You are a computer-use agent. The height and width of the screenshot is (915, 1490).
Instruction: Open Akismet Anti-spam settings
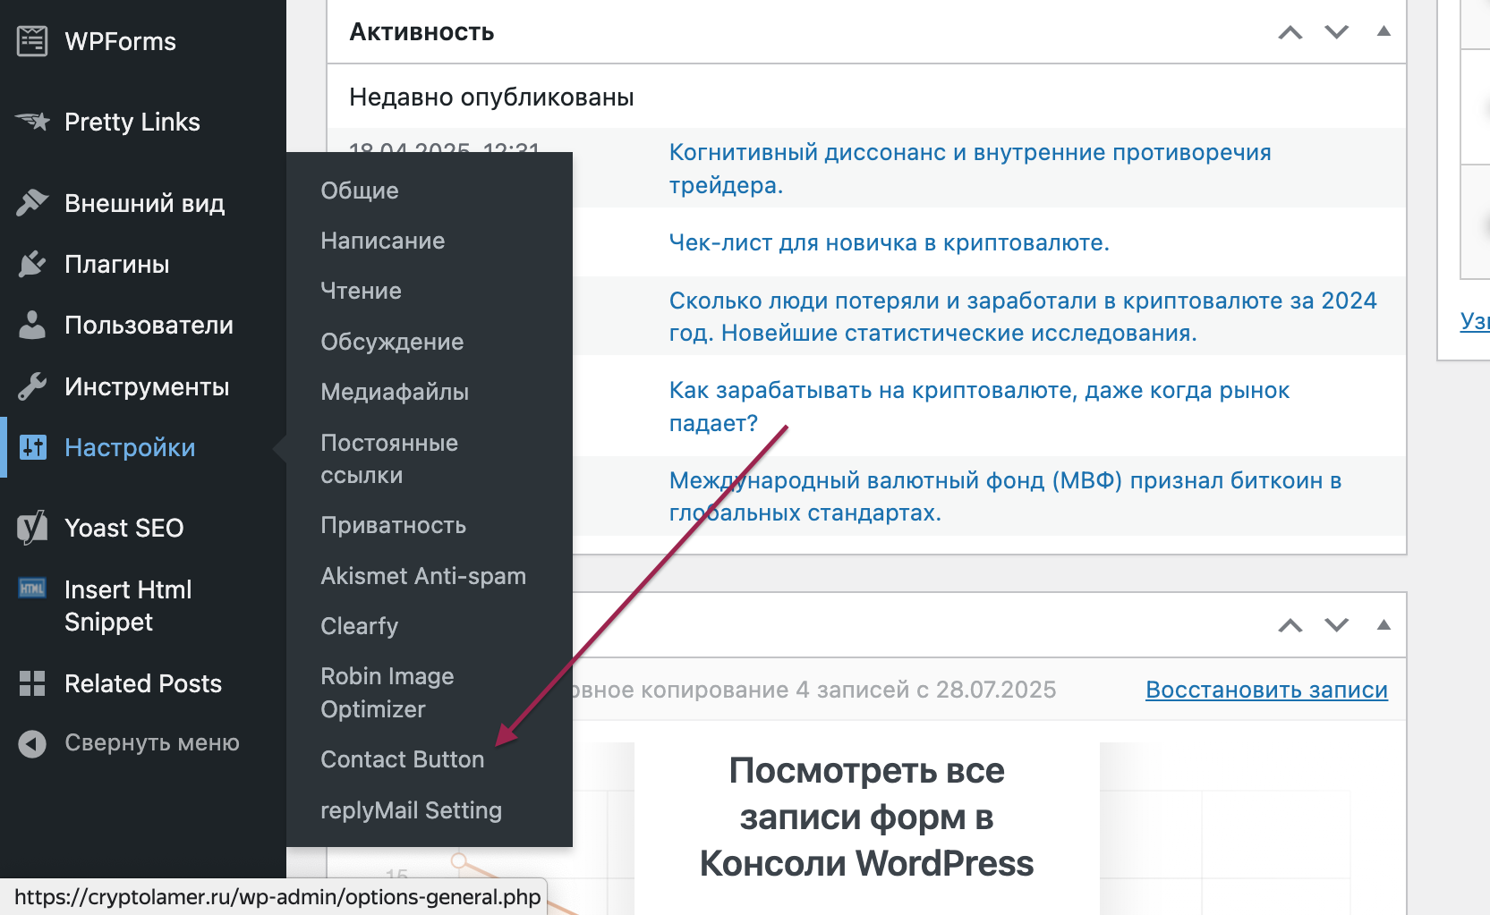[422, 576]
